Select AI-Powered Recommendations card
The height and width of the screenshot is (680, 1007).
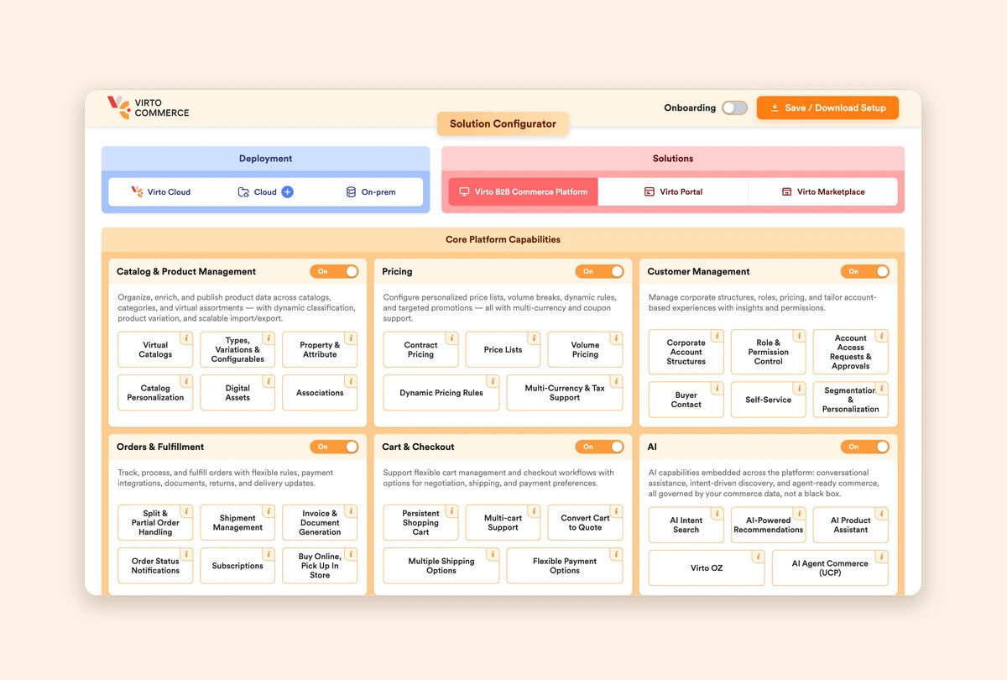(x=768, y=525)
